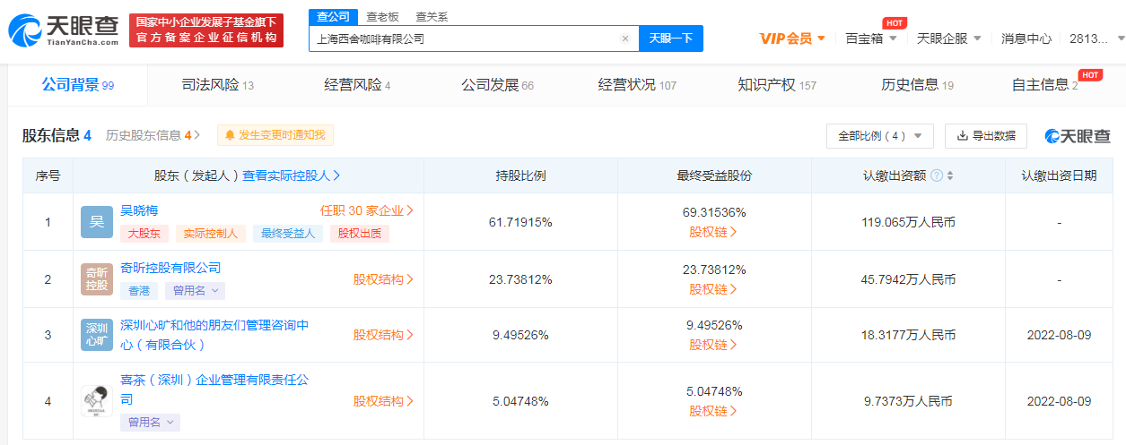Switch to 司法风险 tab
This screenshot has height=445, width=1126.
(217, 85)
